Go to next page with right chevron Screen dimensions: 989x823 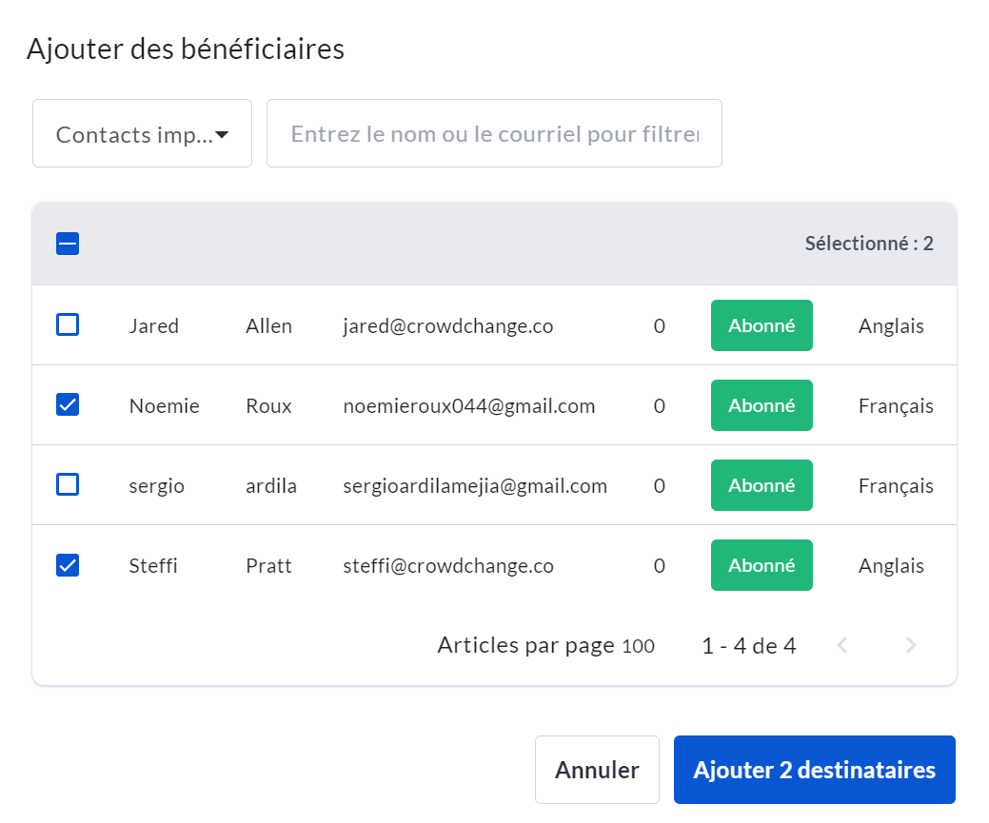[x=911, y=646]
